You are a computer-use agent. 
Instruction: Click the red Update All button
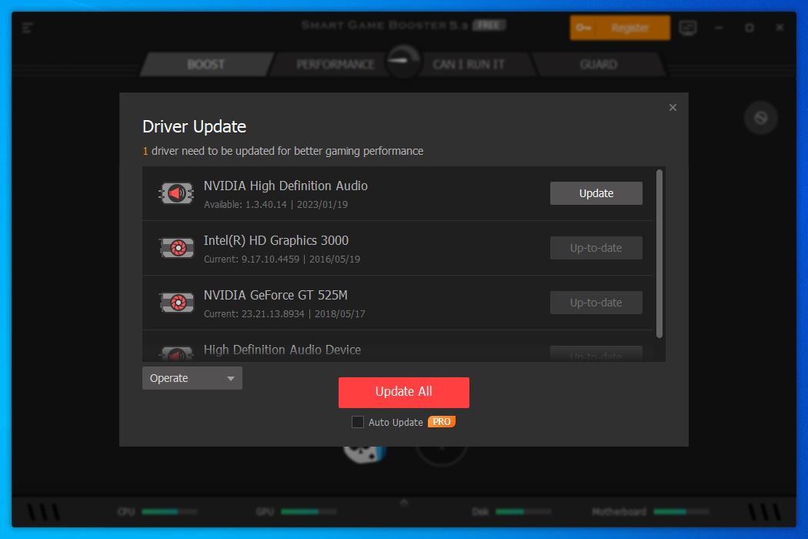404,392
